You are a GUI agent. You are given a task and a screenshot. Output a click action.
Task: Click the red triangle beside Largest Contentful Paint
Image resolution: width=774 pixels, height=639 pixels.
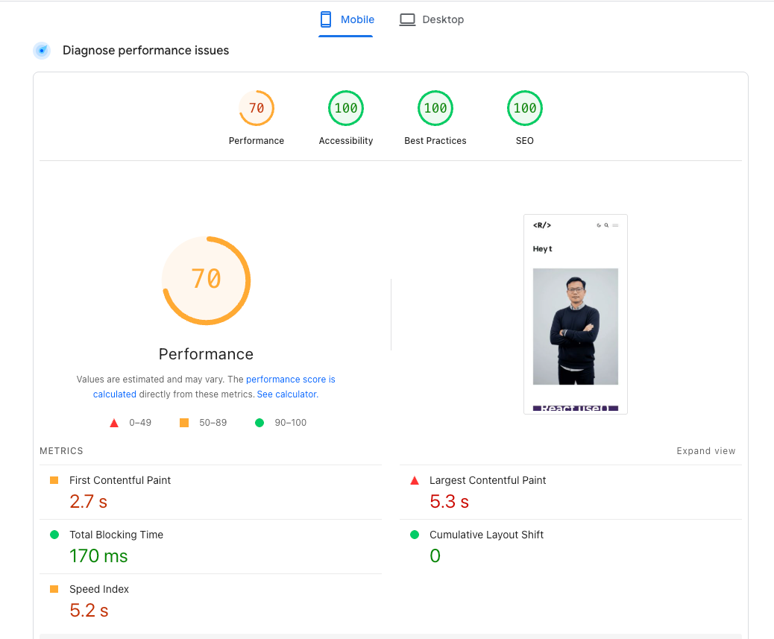415,481
